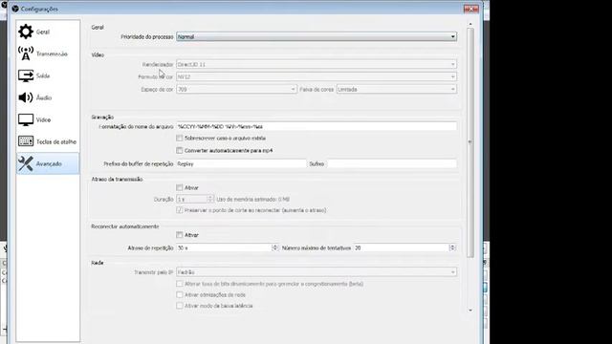Switch to the Geral tab label

[x=43, y=32]
